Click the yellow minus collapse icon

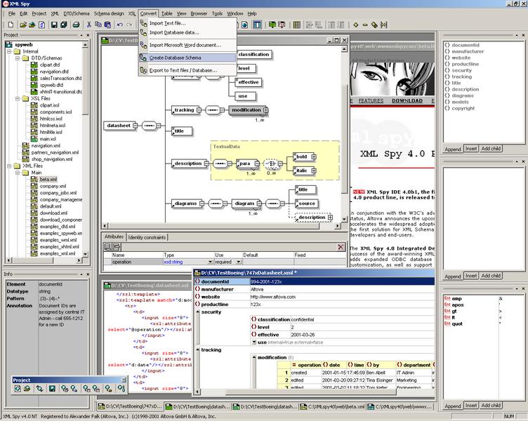click(x=365, y=25)
